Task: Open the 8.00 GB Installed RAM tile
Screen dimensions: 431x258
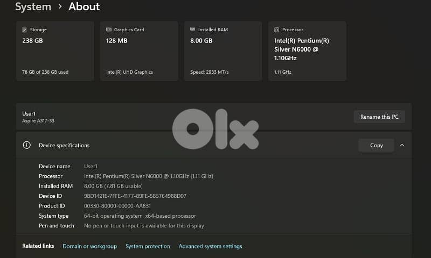Action: coord(223,51)
